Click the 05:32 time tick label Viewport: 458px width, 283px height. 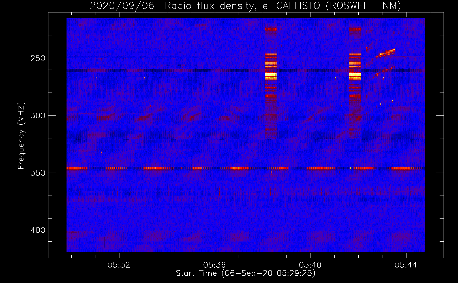pos(119,265)
